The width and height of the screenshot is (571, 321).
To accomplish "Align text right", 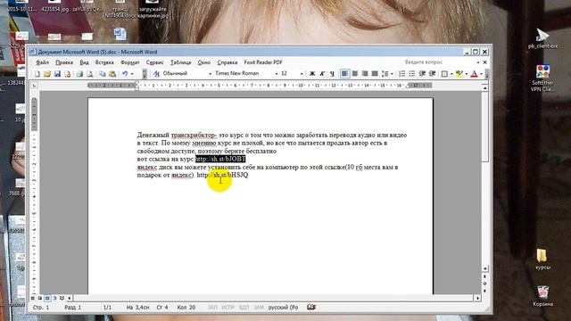I will [x=365, y=74].
